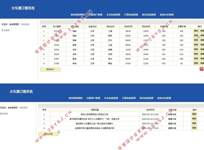Delete train D319
This screenshot has width=204, height=150.
tap(196, 45)
